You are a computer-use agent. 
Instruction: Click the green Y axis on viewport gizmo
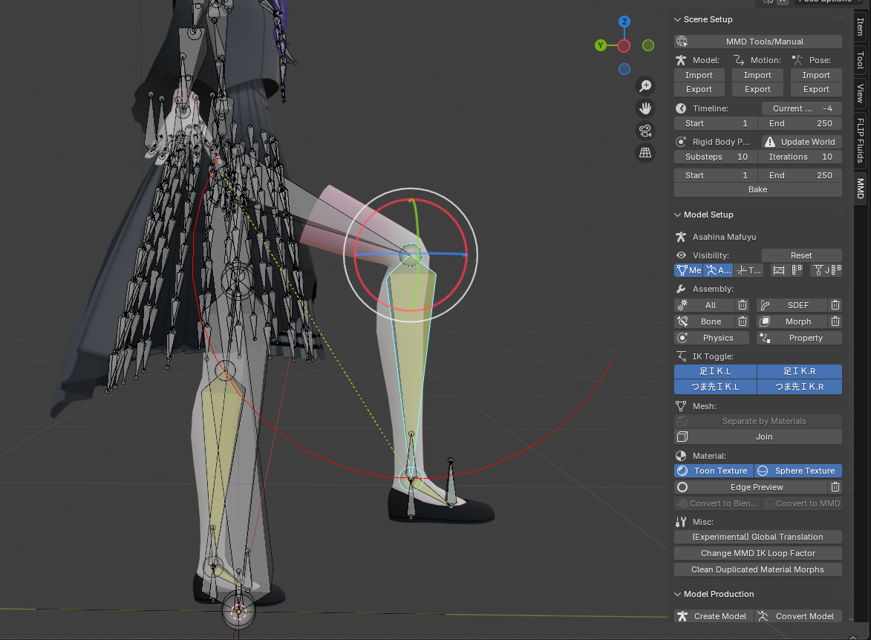(x=601, y=45)
